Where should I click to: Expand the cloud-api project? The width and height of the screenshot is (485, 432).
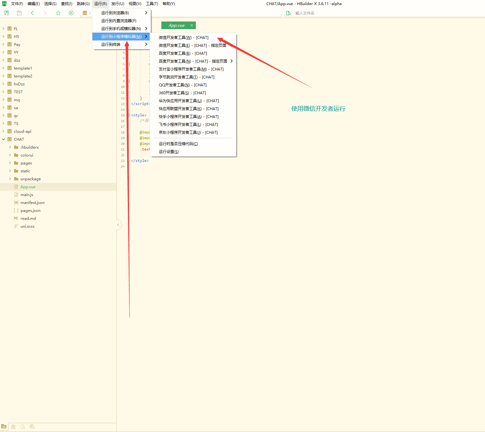coord(3,131)
